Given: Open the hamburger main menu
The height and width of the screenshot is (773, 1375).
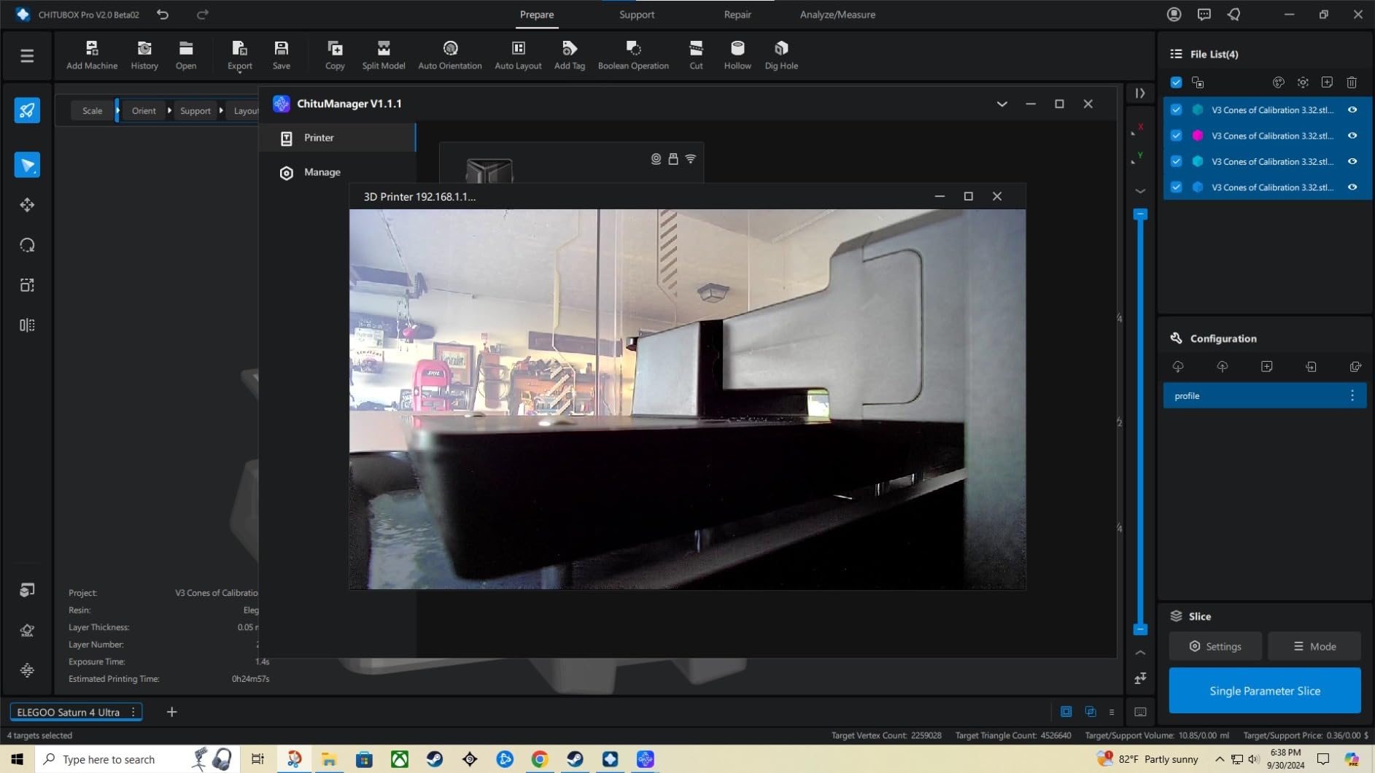Looking at the screenshot, I should coord(27,56).
